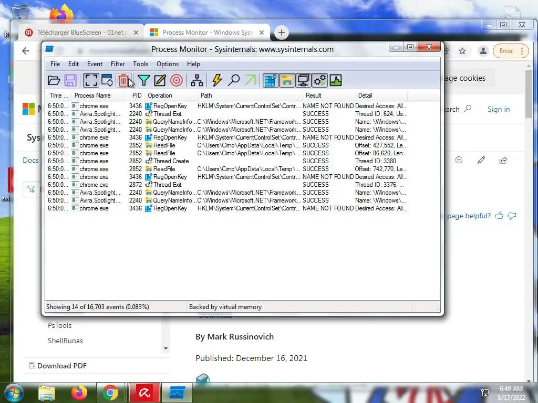Image resolution: width=538 pixels, height=403 pixels.
Task: Open the Filter menu
Action: tap(118, 64)
